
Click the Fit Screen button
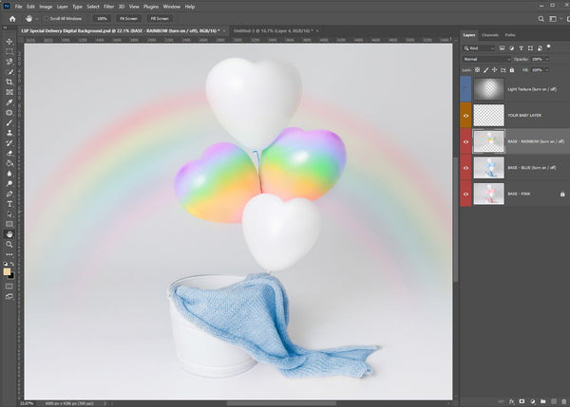[x=129, y=18]
